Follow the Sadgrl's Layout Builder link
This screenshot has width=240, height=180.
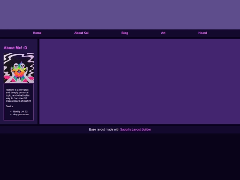click(136, 129)
